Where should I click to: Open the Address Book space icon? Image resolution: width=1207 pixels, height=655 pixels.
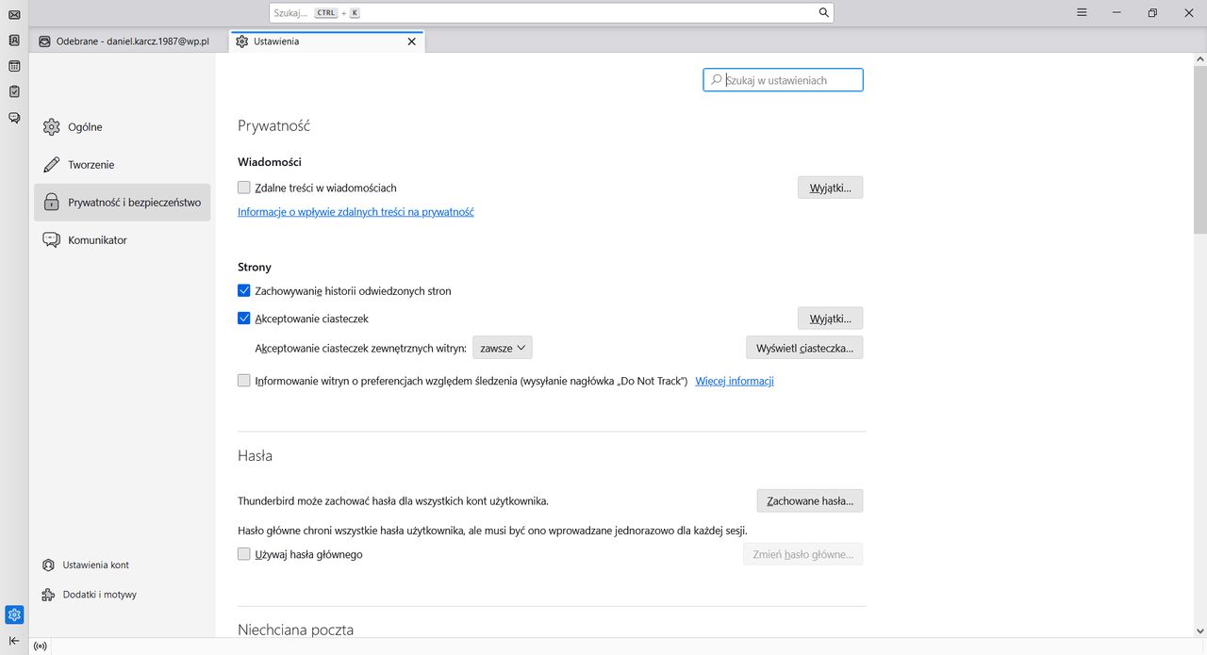click(x=14, y=41)
